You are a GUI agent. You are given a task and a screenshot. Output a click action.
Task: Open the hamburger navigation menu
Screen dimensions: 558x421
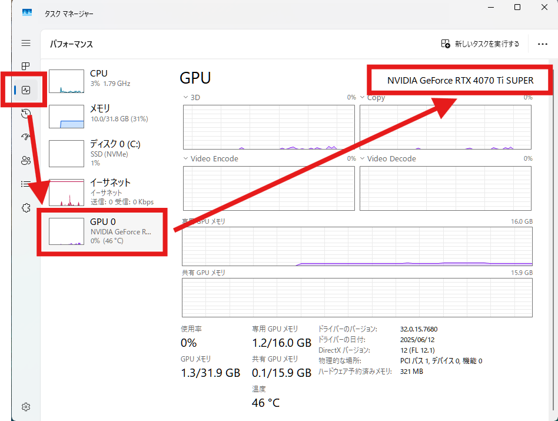click(26, 43)
